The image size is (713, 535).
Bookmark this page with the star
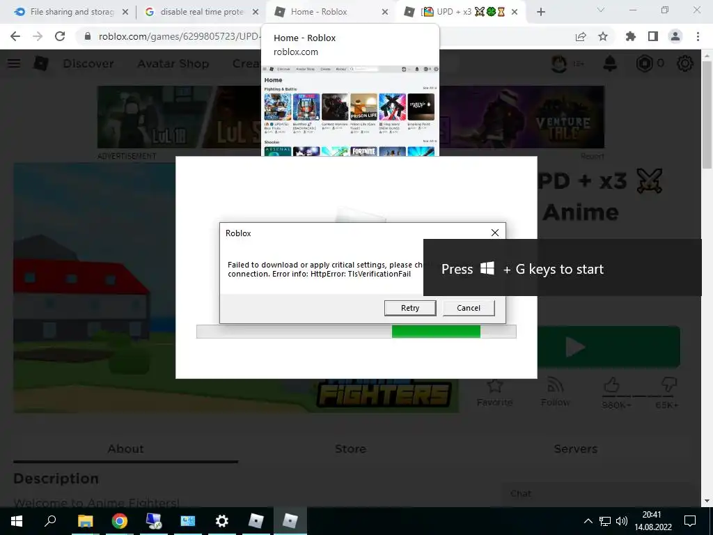tap(603, 36)
